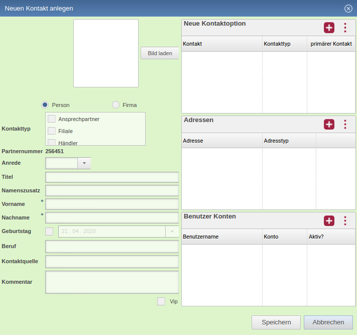Tick the Filiale contact type checkbox

pyautogui.click(x=51, y=131)
